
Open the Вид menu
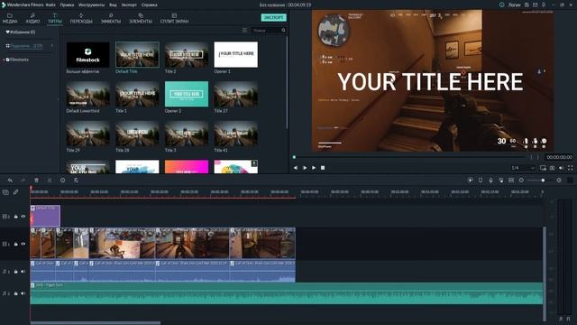[x=113, y=5]
